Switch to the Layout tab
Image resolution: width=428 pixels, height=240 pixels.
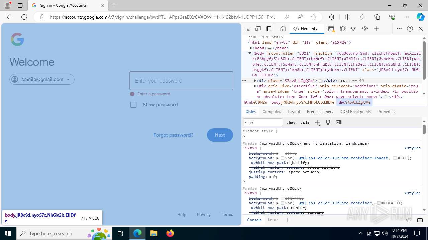click(x=294, y=112)
